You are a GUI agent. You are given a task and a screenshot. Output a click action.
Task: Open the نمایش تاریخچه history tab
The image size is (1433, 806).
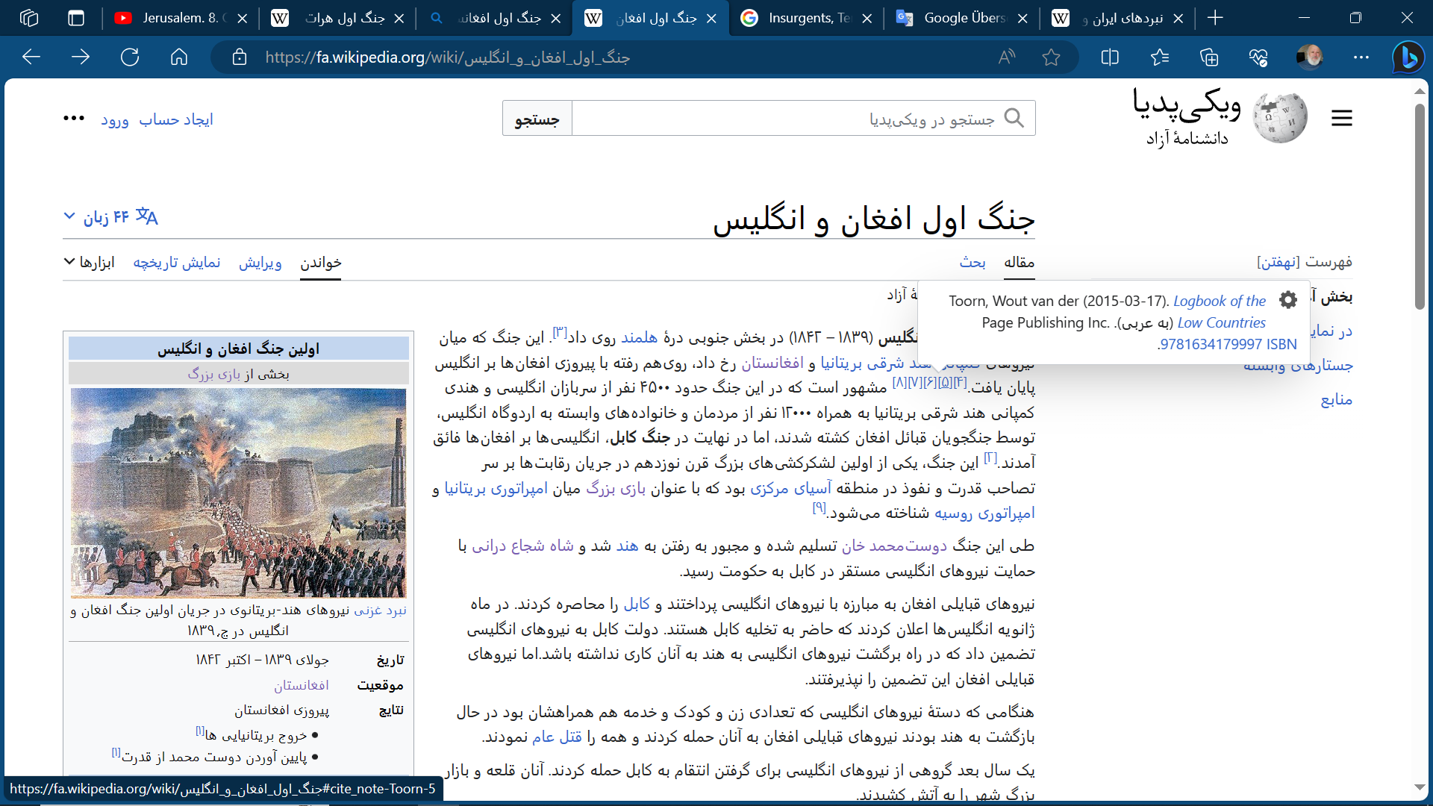(177, 262)
